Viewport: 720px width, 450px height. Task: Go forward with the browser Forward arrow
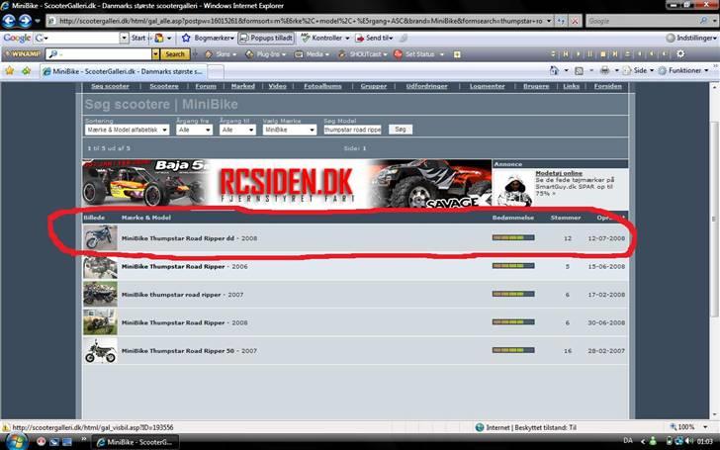point(26,21)
